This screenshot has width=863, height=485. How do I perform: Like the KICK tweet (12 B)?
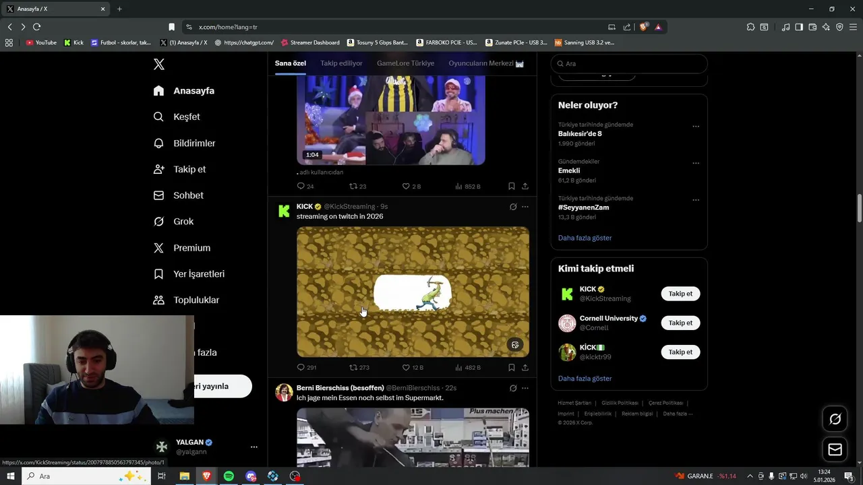point(412,367)
